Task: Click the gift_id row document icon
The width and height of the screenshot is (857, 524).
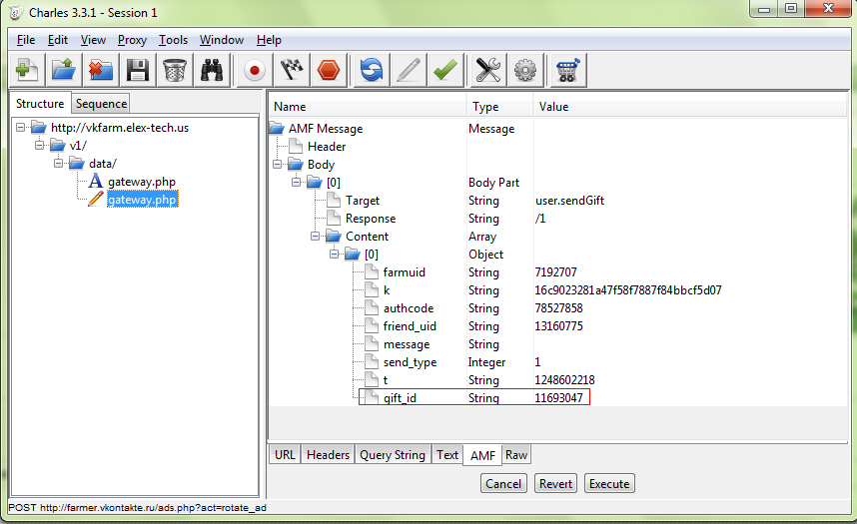Action: pos(372,397)
